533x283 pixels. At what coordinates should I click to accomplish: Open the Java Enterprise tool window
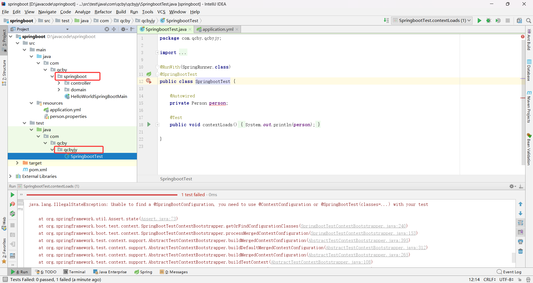coord(110,272)
